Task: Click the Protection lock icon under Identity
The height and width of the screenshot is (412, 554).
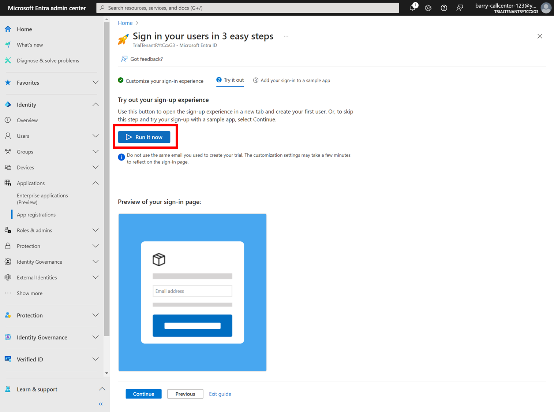Action: coord(8,246)
